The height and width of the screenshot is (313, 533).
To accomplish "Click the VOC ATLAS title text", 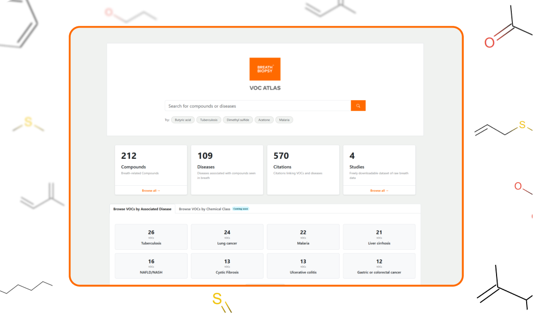I will tap(265, 88).
